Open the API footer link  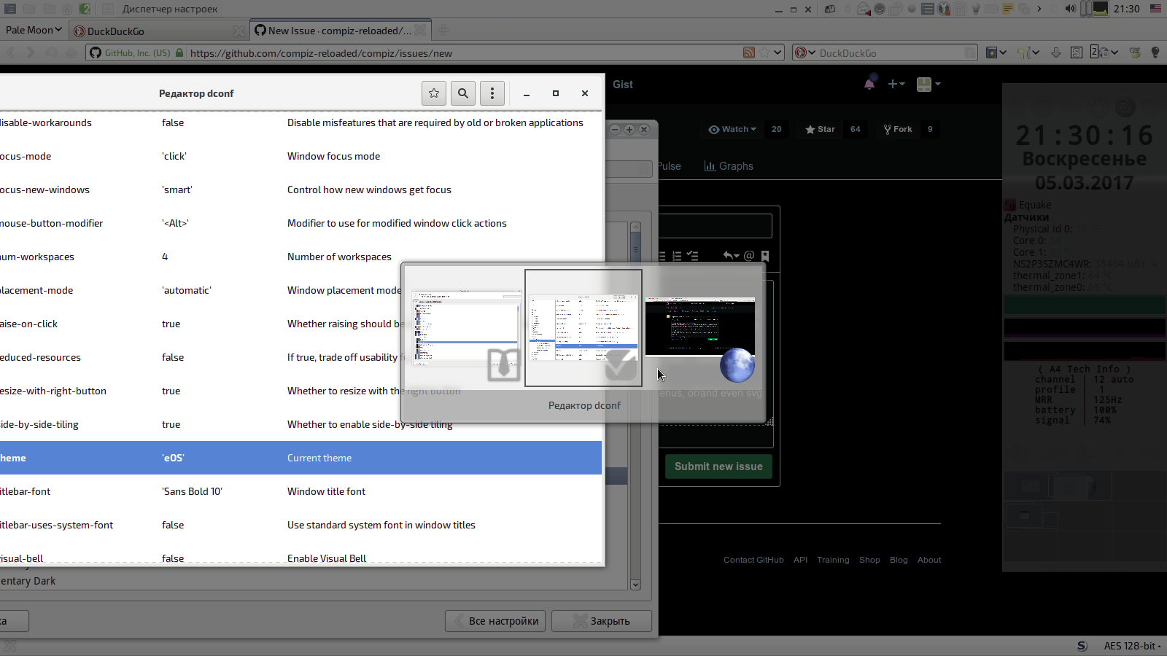800,560
